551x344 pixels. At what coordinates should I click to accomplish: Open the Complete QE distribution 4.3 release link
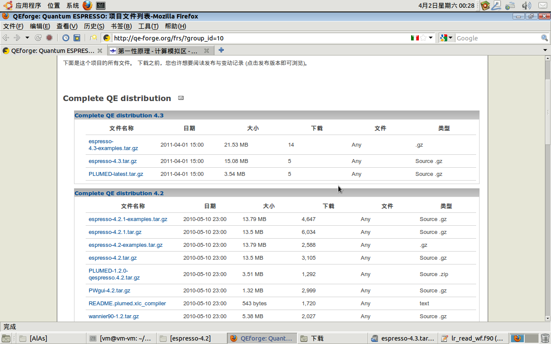pos(119,115)
